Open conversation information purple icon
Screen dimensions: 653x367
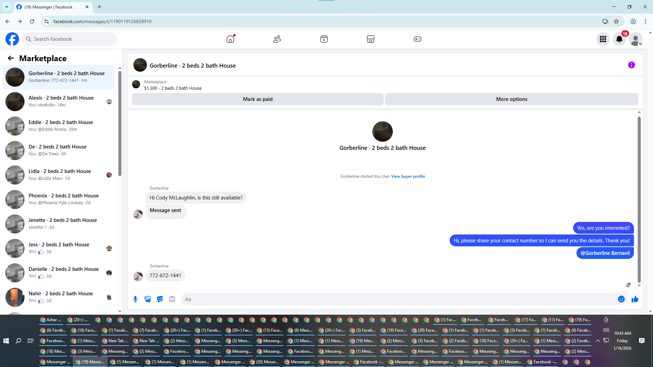631,65
